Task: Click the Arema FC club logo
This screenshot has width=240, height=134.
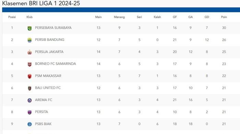Action: [x=29, y=100]
